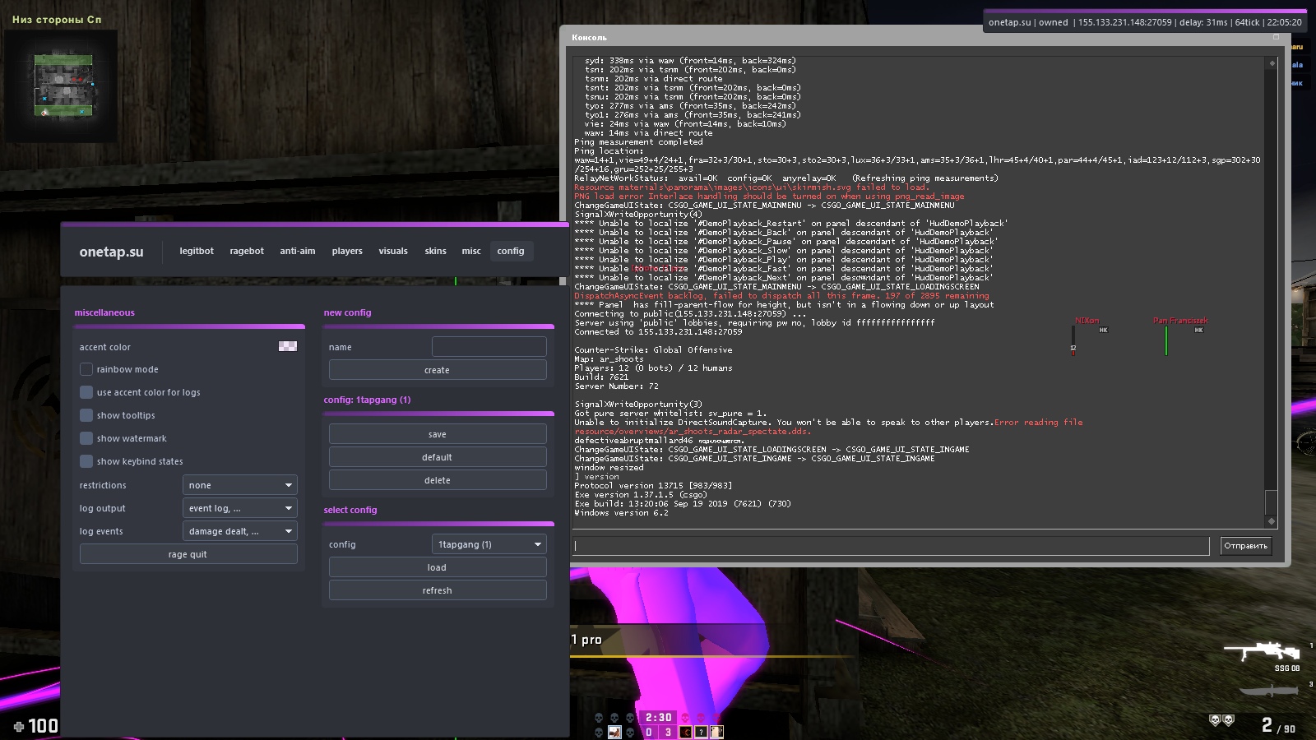Switch to the visuals tab

tap(393, 252)
